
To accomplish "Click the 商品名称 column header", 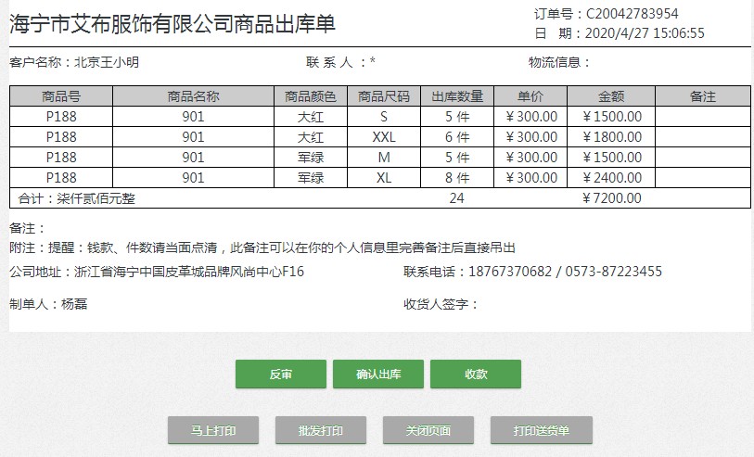I will [193, 96].
